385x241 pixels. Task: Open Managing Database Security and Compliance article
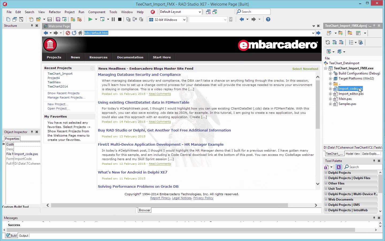[x=139, y=74]
